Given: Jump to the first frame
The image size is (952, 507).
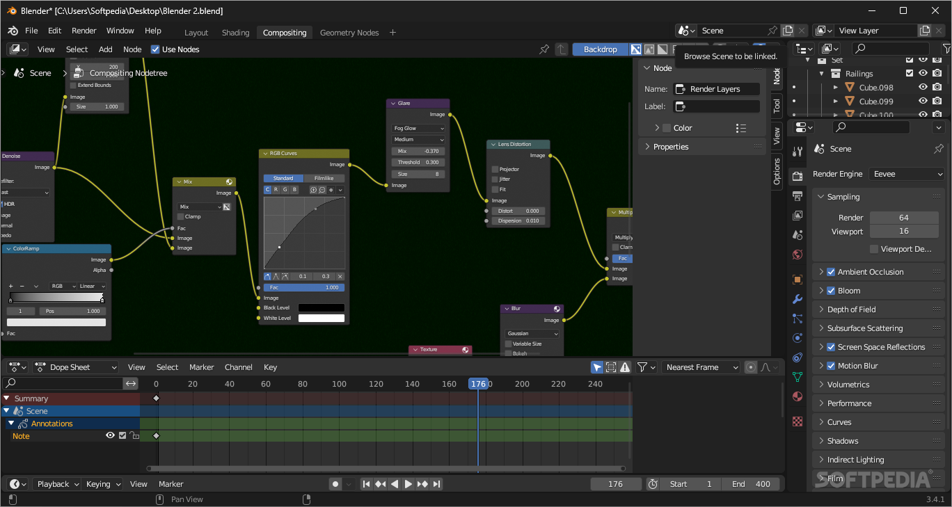Looking at the screenshot, I should pos(366,484).
